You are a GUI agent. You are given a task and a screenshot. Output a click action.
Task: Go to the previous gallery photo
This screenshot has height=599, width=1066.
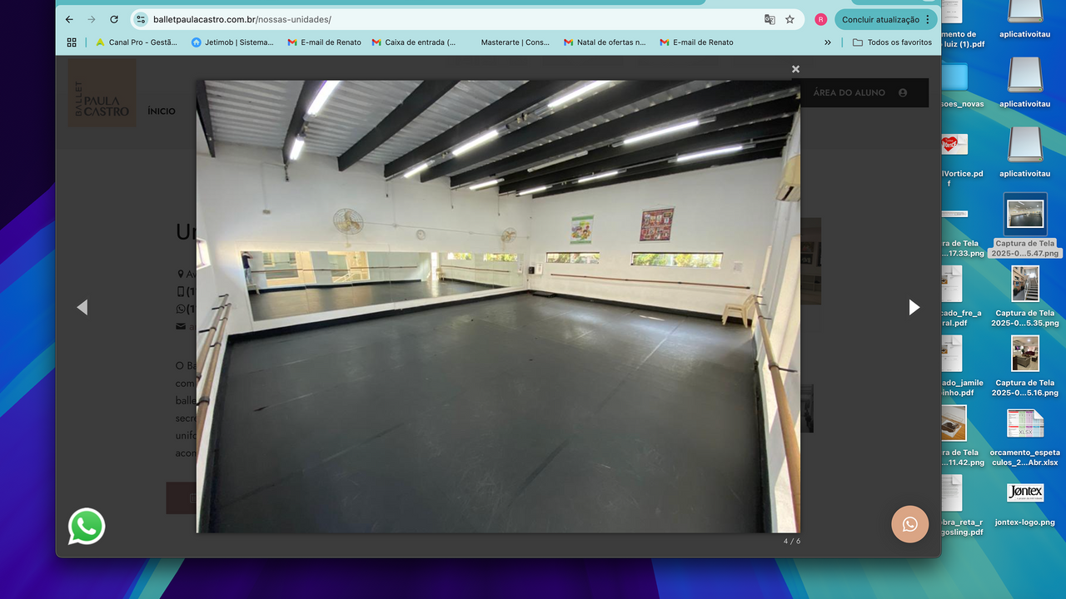(x=82, y=307)
